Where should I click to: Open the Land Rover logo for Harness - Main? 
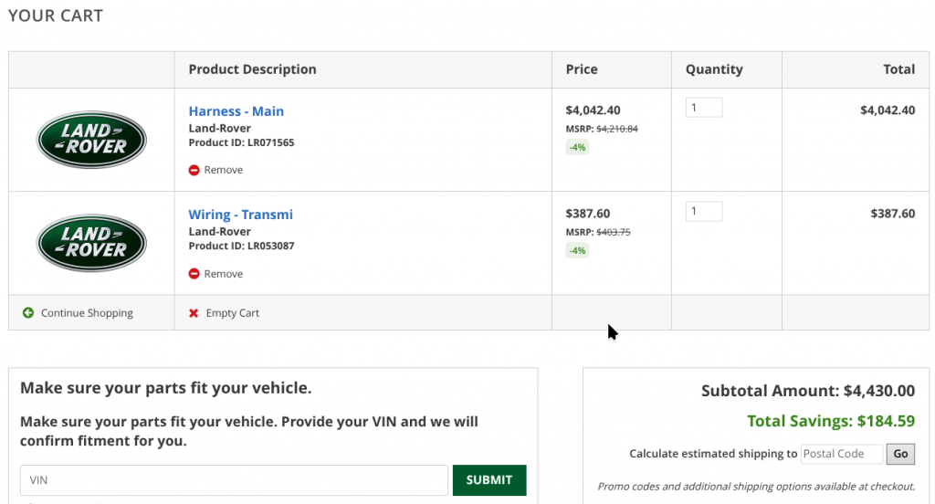[x=91, y=140]
